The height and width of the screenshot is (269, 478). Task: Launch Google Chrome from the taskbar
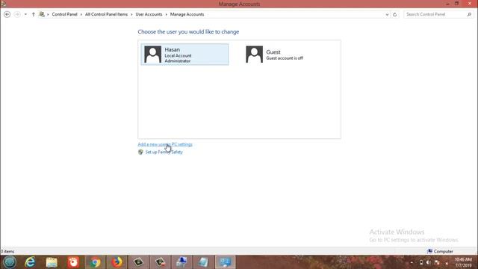pos(95,262)
